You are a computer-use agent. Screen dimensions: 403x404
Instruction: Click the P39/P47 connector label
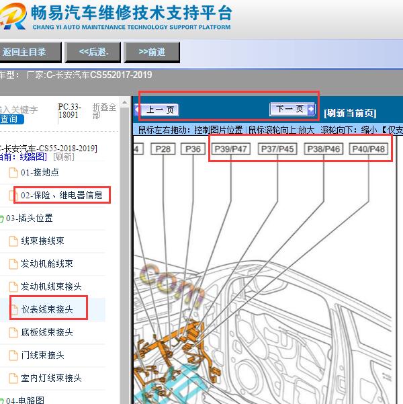coord(231,149)
